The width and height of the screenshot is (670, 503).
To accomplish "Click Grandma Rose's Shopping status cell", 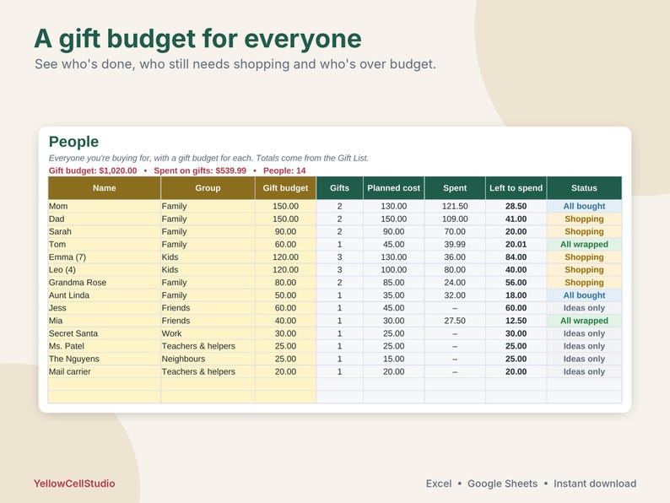I will click(584, 283).
